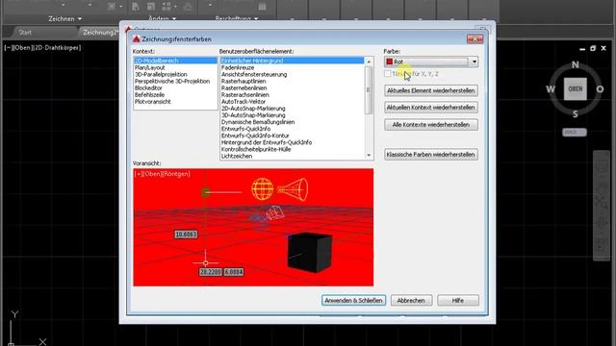The image size is (616, 346).
Task: Open the coordinate system menu below ViewCube
Action: 575,133
